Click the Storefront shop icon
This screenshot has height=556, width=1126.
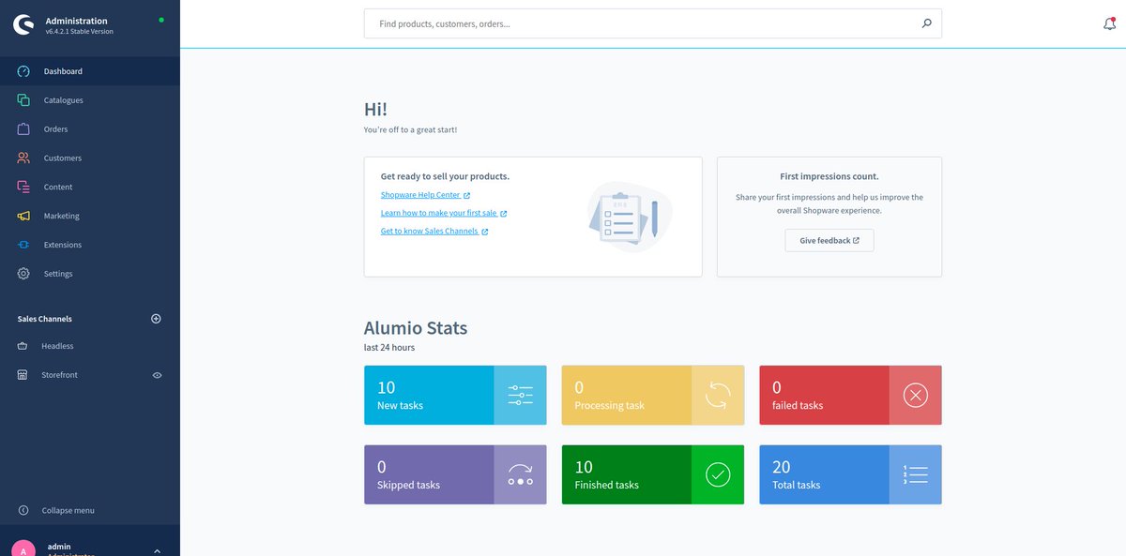click(23, 375)
